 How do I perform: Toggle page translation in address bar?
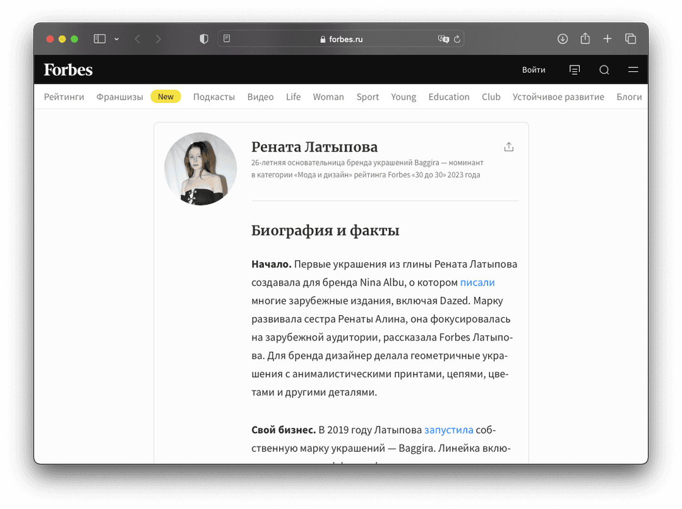point(443,39)
